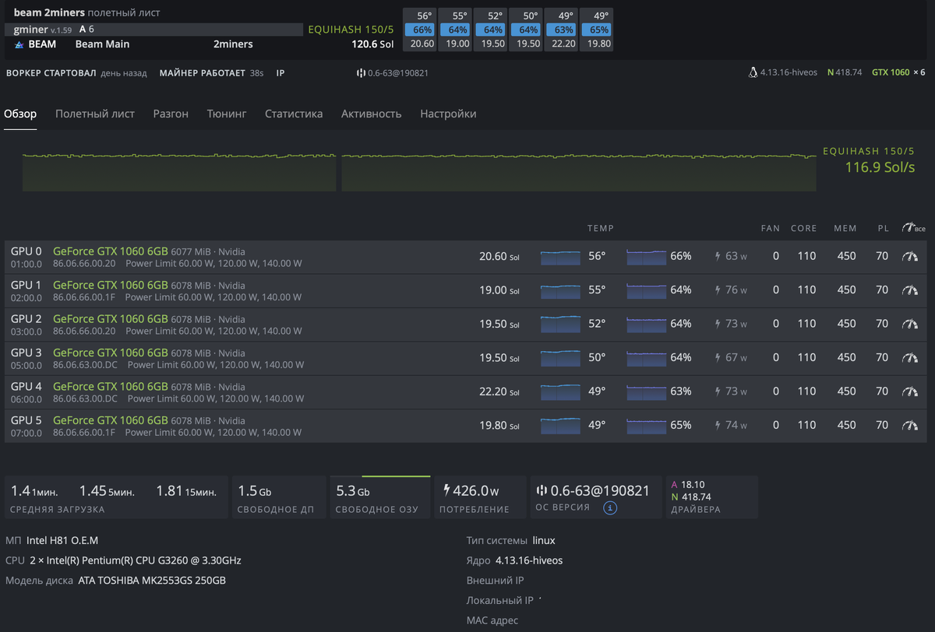Viewport: 935px width, 632px height.
Task: Click the 20.60 Sol hashrate of GPU 0
Action: [x=499, y=256]
